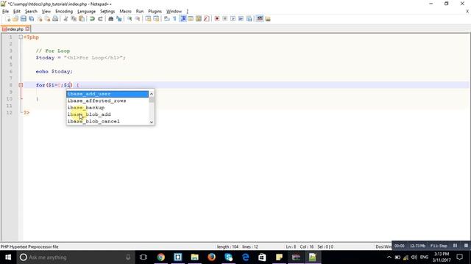Open the View menu
Viewport: 471px width, 264px height.
point(46,12)
